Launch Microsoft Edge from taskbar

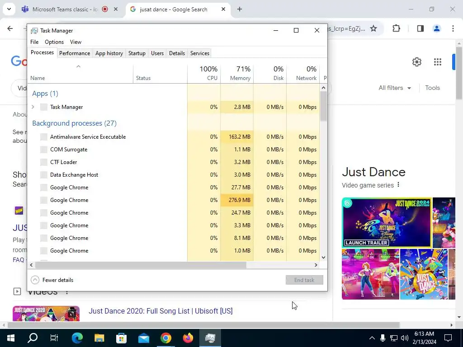(x=77, y=338)
